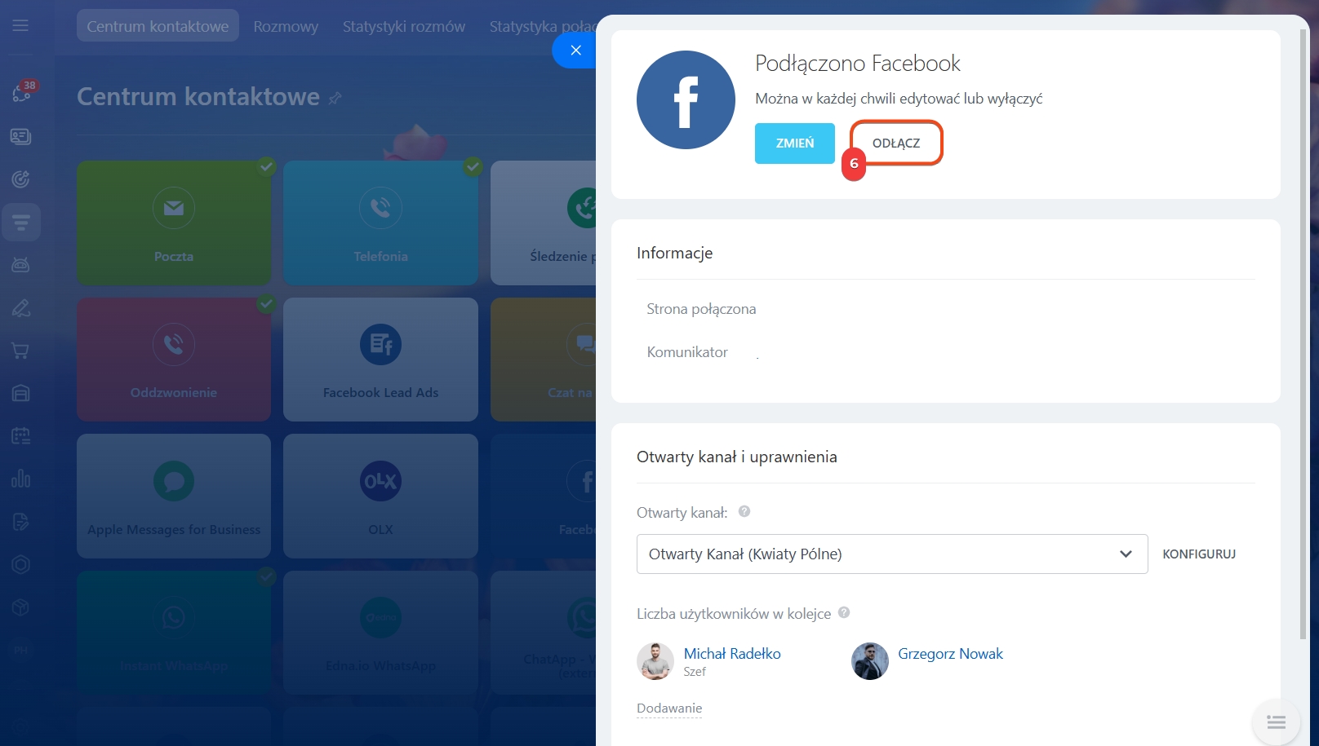
Task: Click KONFIGURUJ next to open channel
Action: click(1199, 554)
